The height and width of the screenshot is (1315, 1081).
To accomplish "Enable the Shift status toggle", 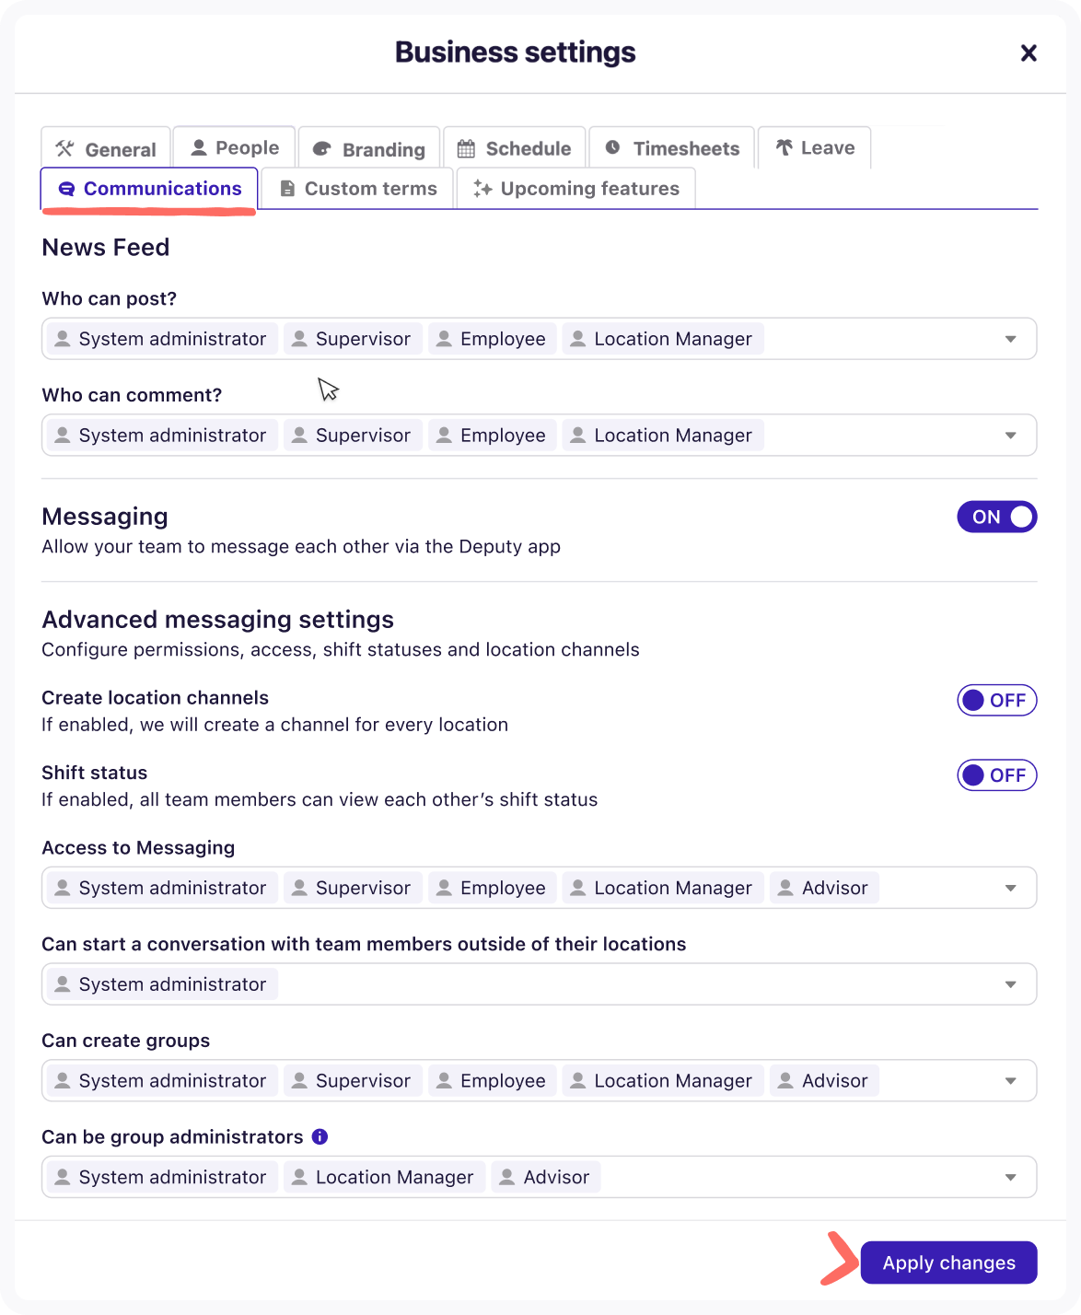I will 996,774.
